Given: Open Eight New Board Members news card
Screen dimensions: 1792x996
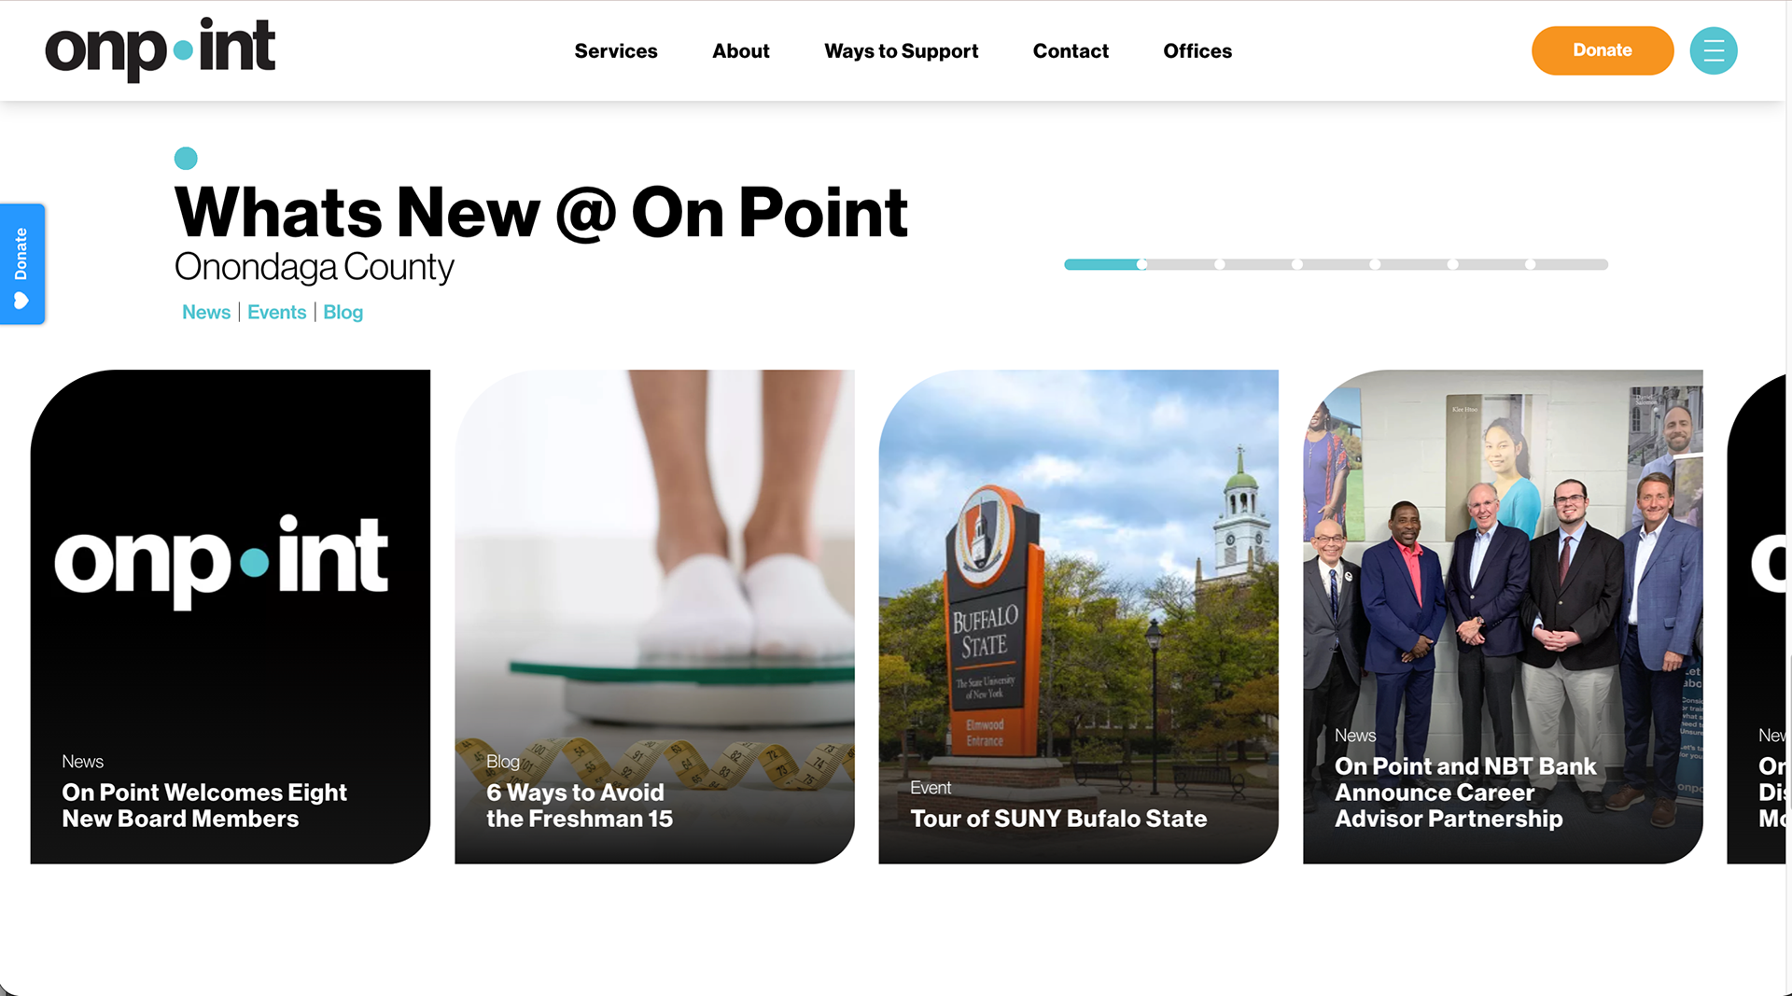Looking at the screenshot, I should 231,616.
